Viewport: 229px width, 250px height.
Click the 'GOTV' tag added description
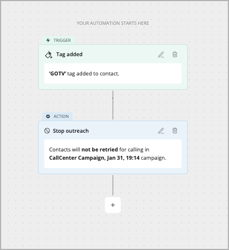(113, 73)
